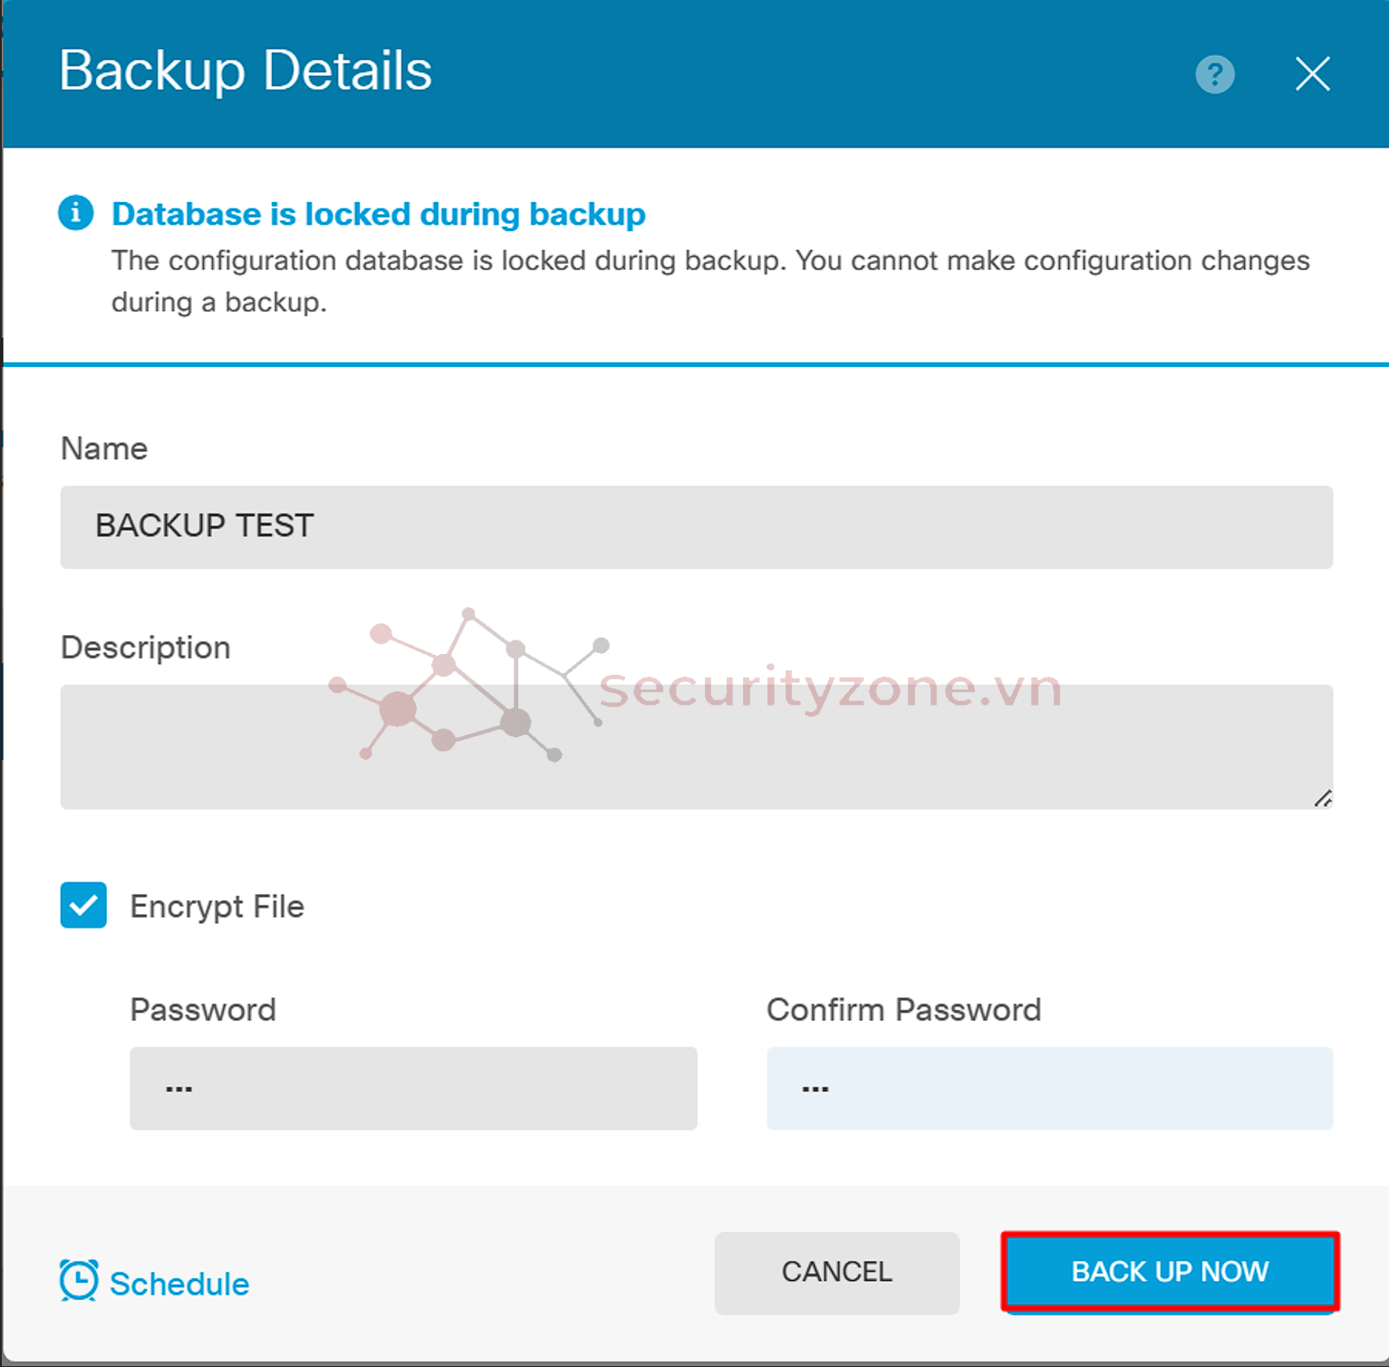Click the Password field label
This screenshot has height=1367, width=1389.
[x=203, y=1010]
